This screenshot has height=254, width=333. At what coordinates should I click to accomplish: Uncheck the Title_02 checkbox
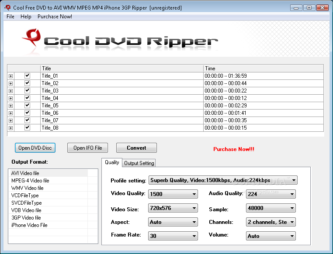pyautogui.click(x=27, y=83)
